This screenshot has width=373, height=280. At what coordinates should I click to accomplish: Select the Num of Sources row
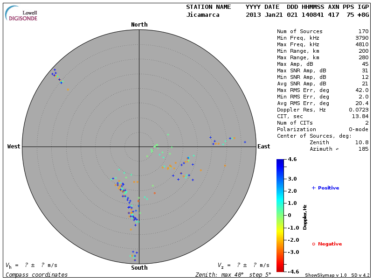[323, 31]
